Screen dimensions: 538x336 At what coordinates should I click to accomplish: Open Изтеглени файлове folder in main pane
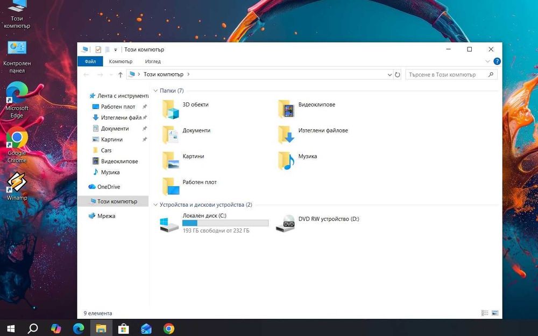[x=313, y=135]
